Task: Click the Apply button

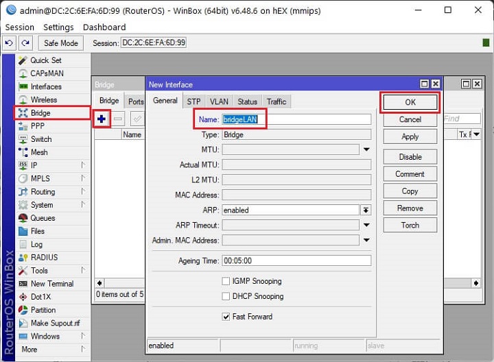Action: point(410,136)
